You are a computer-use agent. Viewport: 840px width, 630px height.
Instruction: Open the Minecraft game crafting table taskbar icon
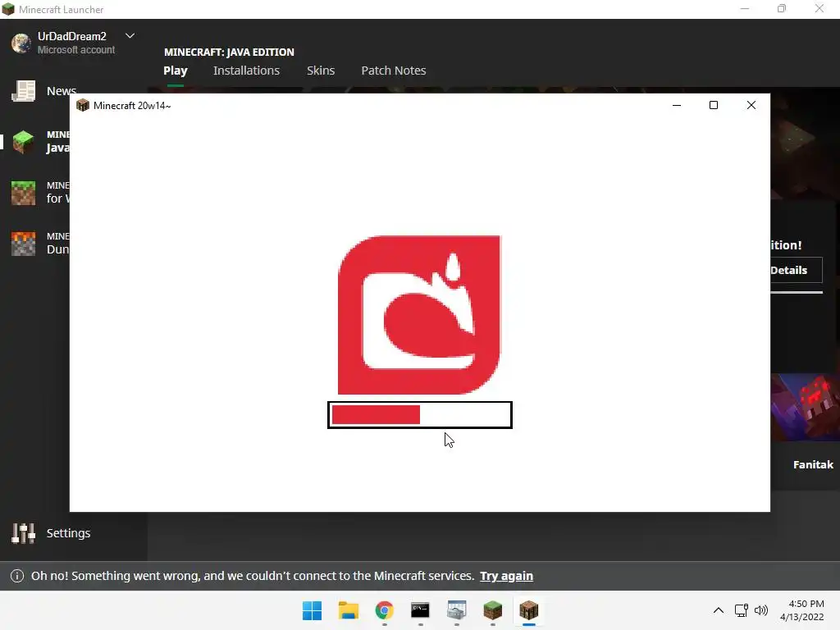pyautogui.click(x=529, y=610)
